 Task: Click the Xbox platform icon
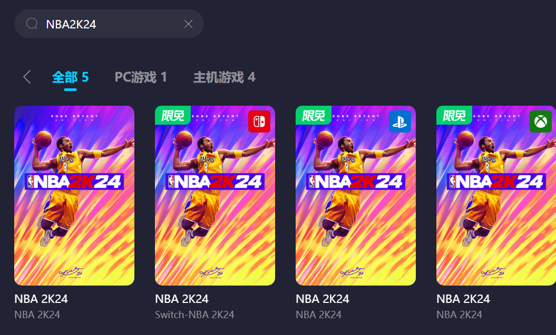click(x=540, y=121)
